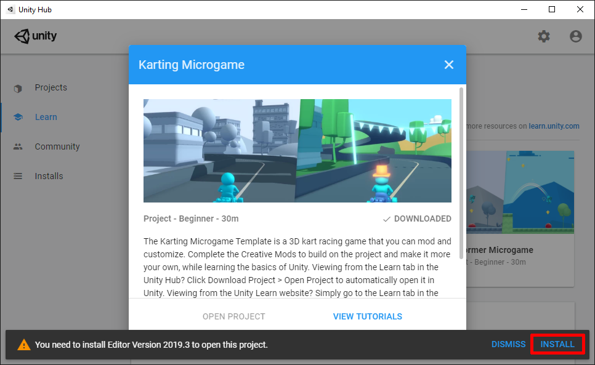Click the Community people icon
This screenshot has height=365, width=595.
click(19, 146)
